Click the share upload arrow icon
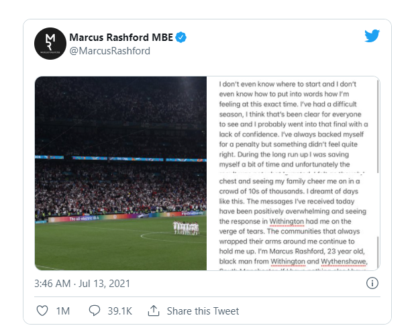Viewport: 416px width, 334px height. 153,311
